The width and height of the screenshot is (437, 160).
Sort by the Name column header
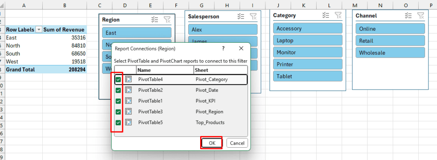click(x=165, y=70)
